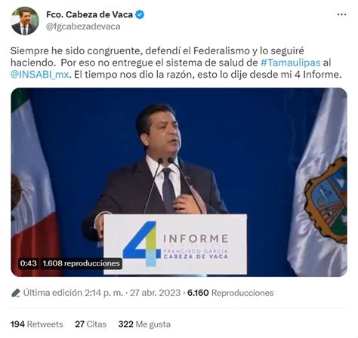Show the 322 Me gusta likes list
Image resolution: width=358 pixels, height=338 pixels.
pyautogui.click(x=144, y=324)
